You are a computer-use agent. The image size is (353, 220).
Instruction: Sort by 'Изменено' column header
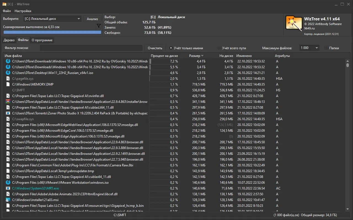point(254,56)
